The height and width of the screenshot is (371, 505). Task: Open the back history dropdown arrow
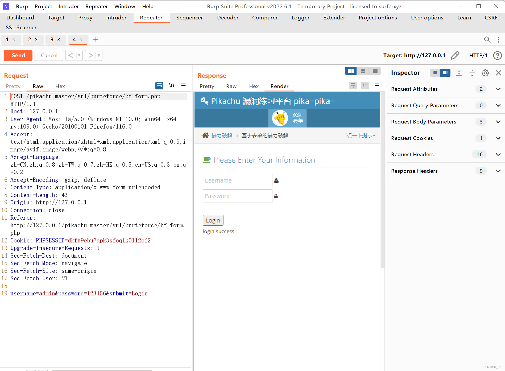click(x=79, y=55)
